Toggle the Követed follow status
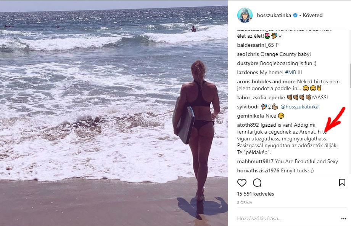The height and width of the screenshot is (226, 351). (x=312, y=15)
